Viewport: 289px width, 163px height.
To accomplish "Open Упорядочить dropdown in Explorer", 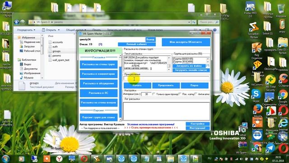I will (26, 30).
